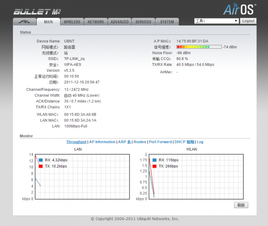Click the LAN TX red legend swatch

coord(41,166)
